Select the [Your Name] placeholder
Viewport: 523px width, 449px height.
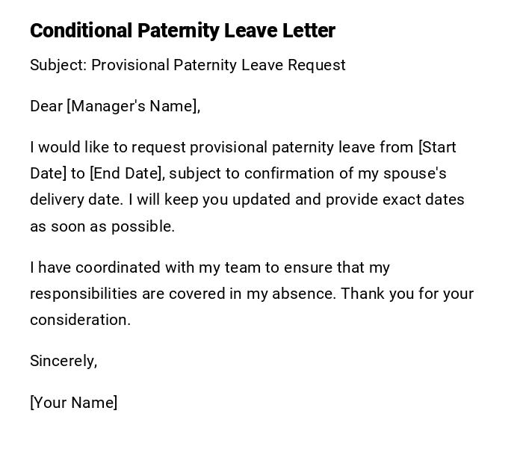(x=74, y=403)
